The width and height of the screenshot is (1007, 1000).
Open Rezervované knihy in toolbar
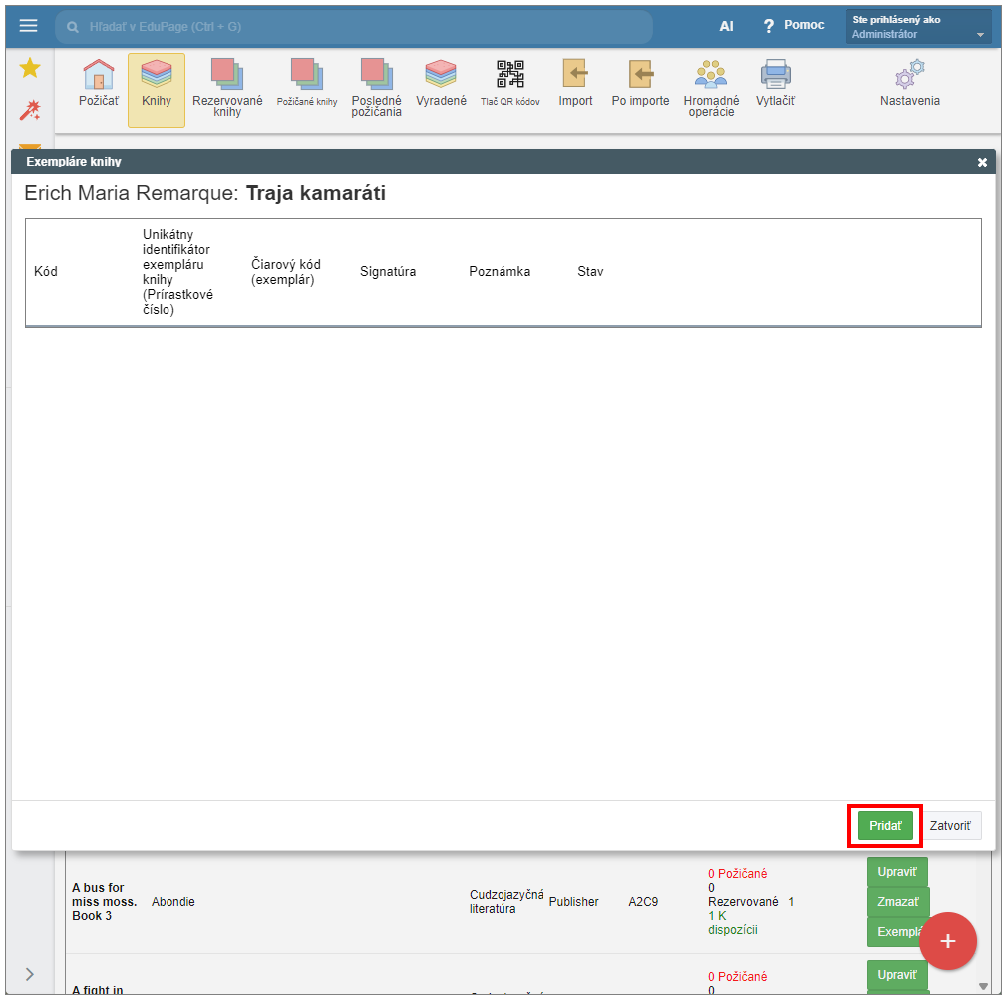point(227,86)
